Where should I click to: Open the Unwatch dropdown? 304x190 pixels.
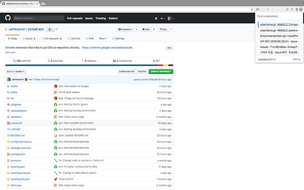(125, 29)
